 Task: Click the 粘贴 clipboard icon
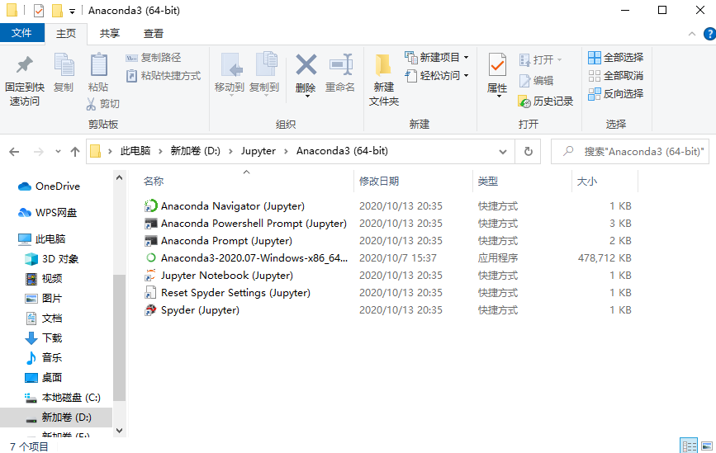[98, 65]
